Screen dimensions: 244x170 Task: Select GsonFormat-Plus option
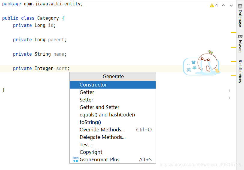(x=113, y=160)
